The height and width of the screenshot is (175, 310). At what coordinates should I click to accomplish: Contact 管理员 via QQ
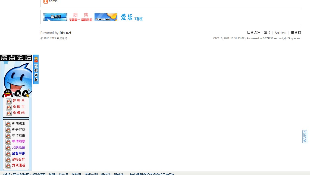18,101
